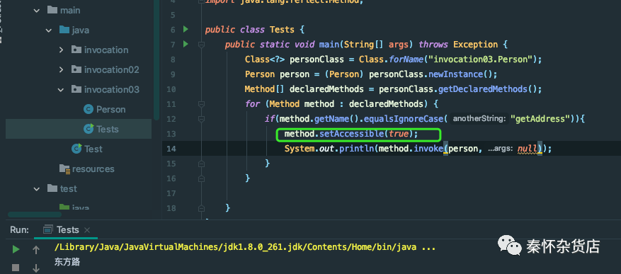Click the test folder icon
The width and height of the screenshot is (621, 274).
pyautogui.click(x=52, y=188)
